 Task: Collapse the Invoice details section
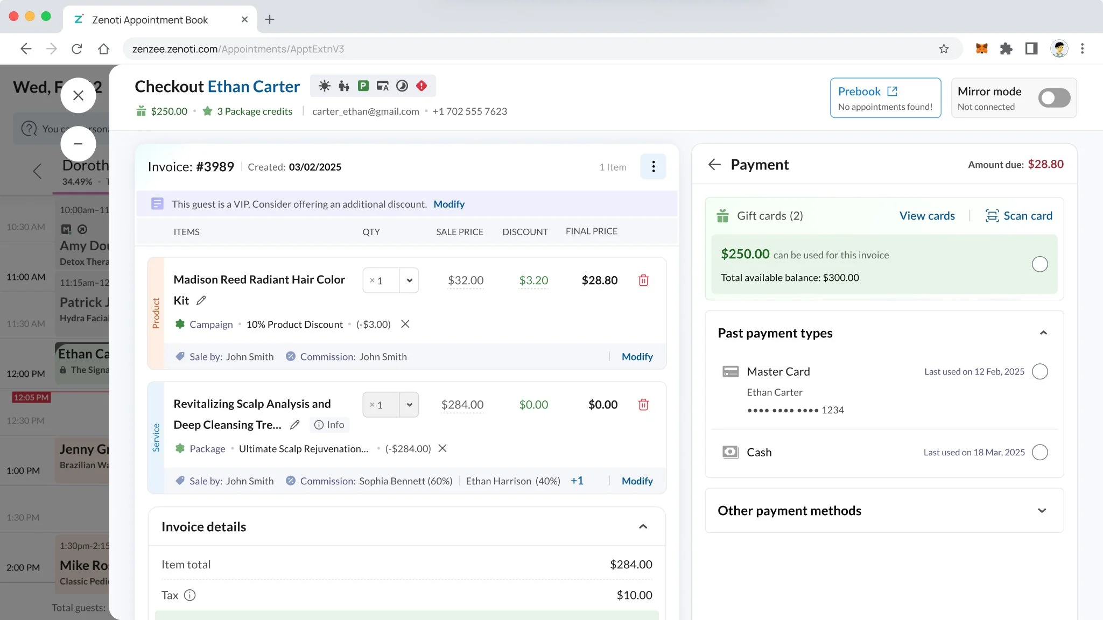point(643,527)
